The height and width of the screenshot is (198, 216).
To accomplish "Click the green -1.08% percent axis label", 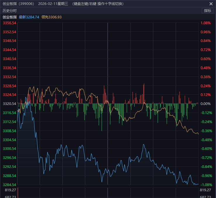I will pyautogui.click(x=205, y=185).
